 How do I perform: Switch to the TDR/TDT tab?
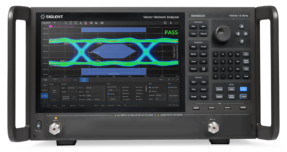(45, 90)
